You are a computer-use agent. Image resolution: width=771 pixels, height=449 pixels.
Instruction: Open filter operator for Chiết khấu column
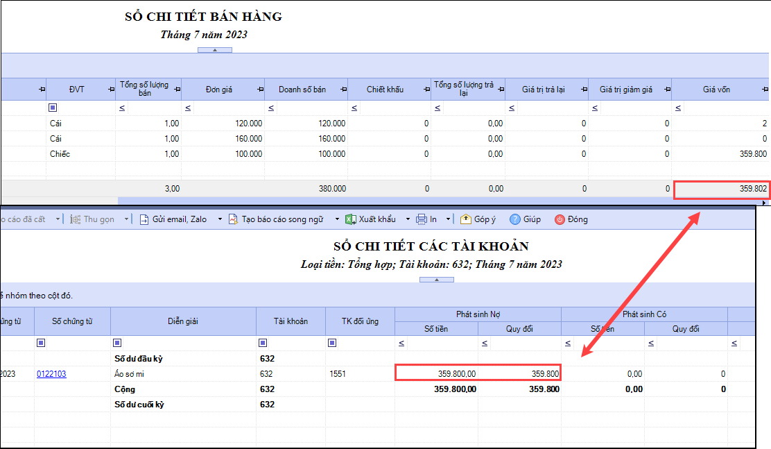354,108
